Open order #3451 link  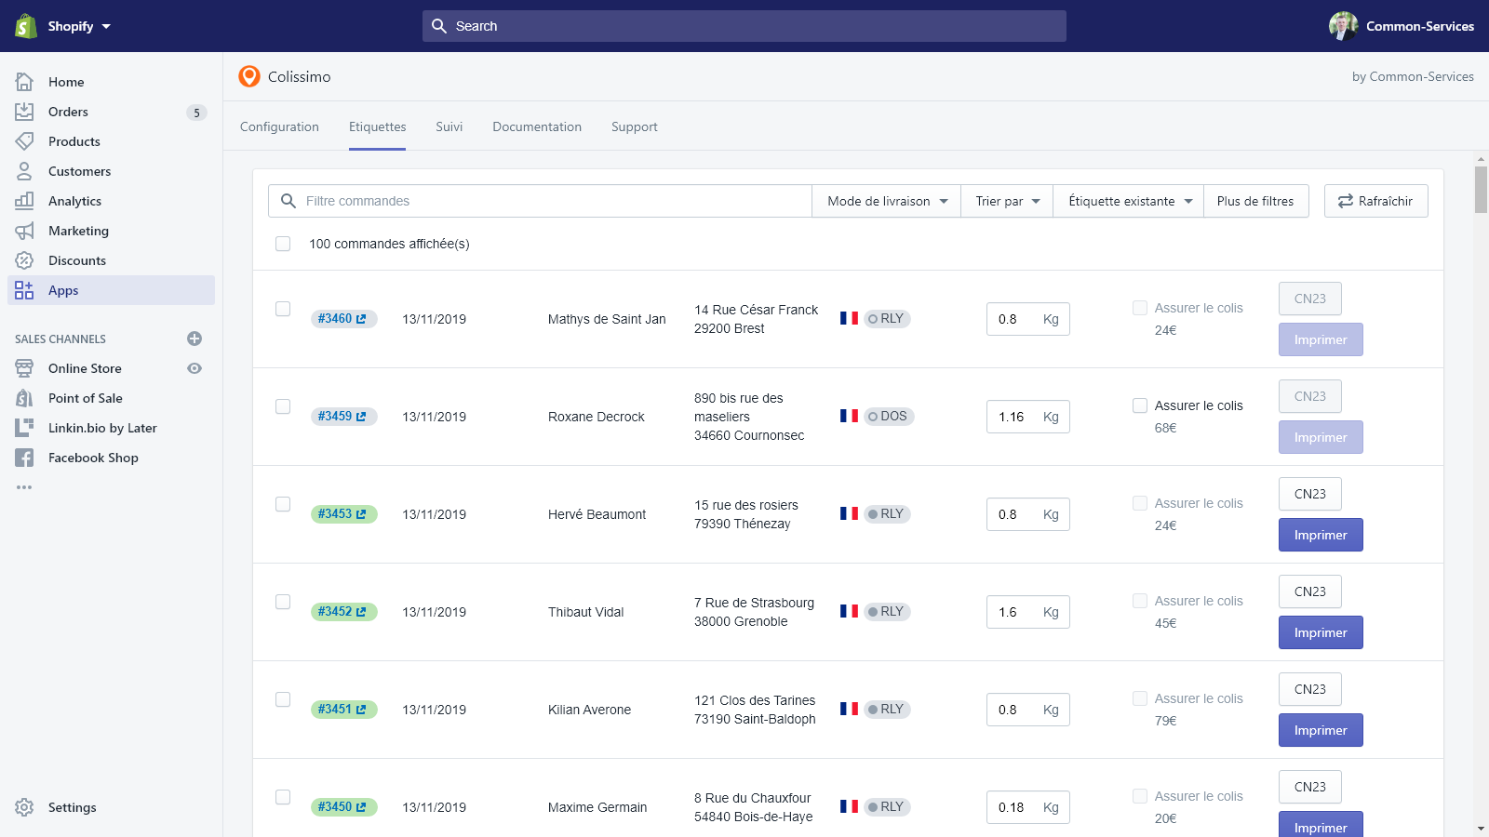(343, 709)
